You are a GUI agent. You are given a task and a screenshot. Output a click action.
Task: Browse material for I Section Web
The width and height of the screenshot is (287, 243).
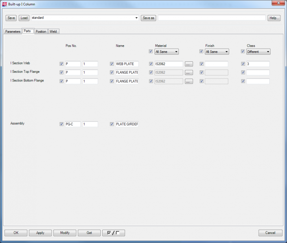click(x=189, y=64)
